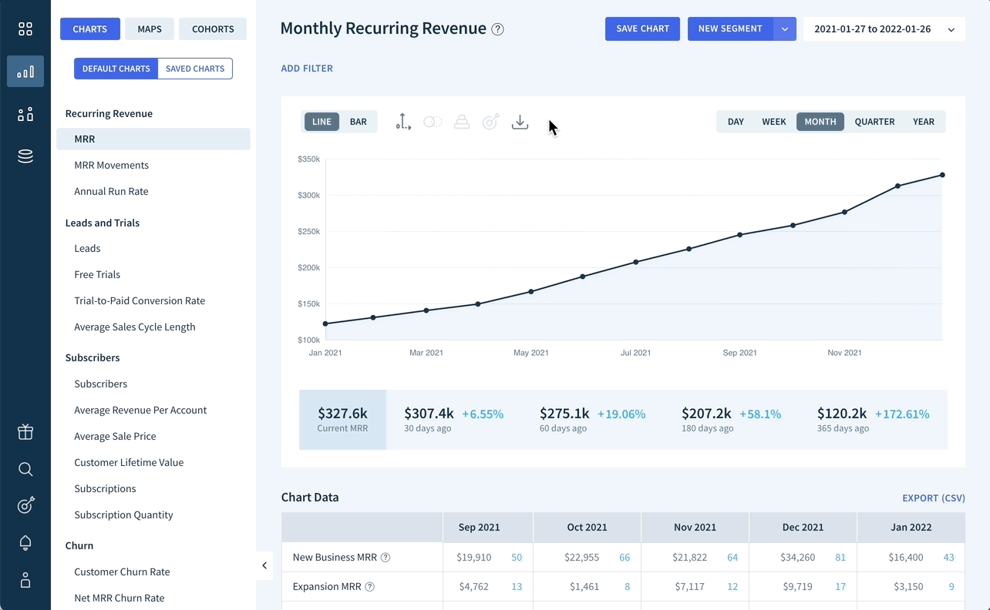Switch chart type to LINE
990x610 pixels.
(x=322, y=122)
